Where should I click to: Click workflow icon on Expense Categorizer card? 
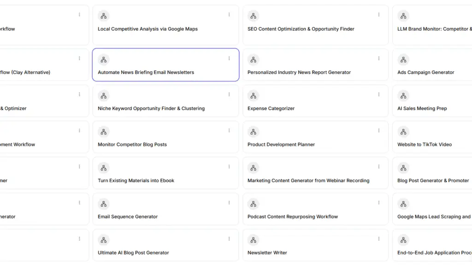coord(254,96)
